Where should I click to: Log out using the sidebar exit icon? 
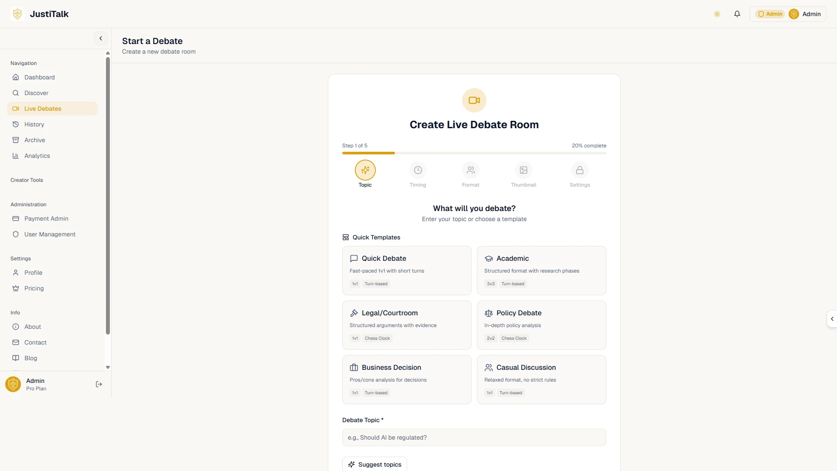[99, 384]
